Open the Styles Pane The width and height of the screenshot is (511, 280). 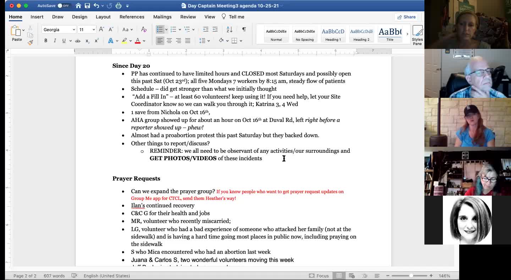417,35
